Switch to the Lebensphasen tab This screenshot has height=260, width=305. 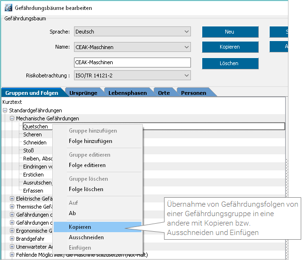pos(127,93)
